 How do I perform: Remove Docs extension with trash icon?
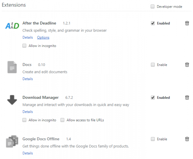[x=187, y=65]
